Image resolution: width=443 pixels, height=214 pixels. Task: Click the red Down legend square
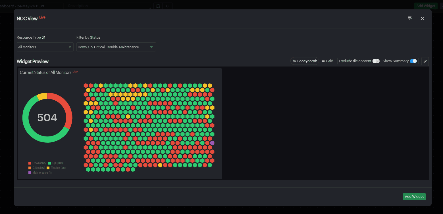[x=30, y=163]
